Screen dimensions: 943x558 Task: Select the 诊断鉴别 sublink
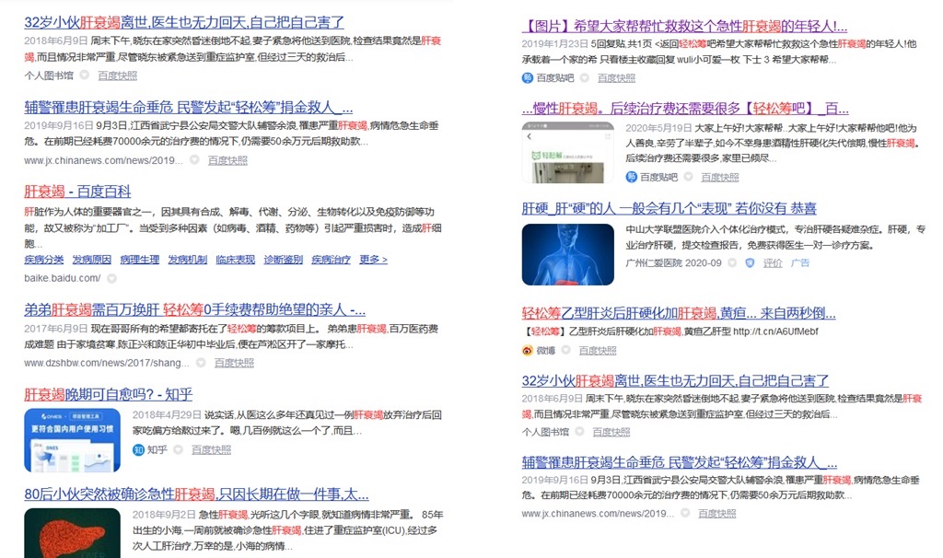(284, 260)
